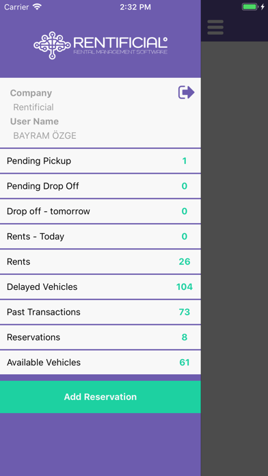Tap the battery icon in status bar
The width and height of the screenshot is (268, 476).
coord(250,7)
